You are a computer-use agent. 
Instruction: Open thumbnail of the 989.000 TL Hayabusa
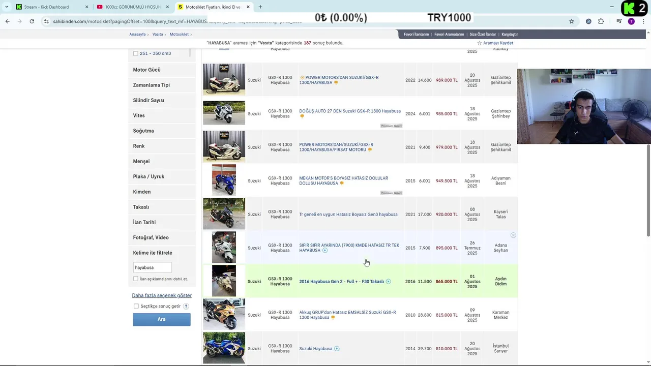(x=224, y=79)
